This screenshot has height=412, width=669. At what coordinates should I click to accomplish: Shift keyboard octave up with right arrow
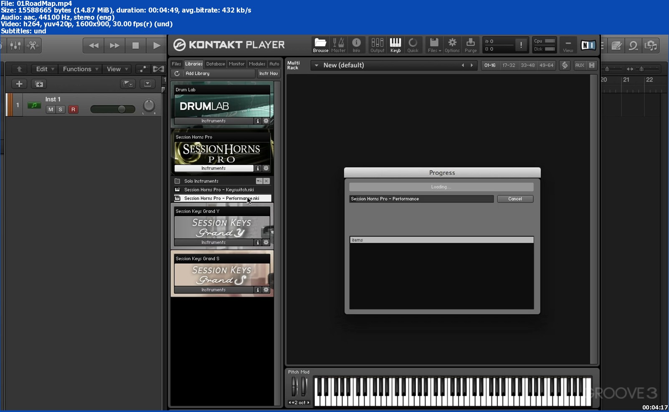pos(308,403)
